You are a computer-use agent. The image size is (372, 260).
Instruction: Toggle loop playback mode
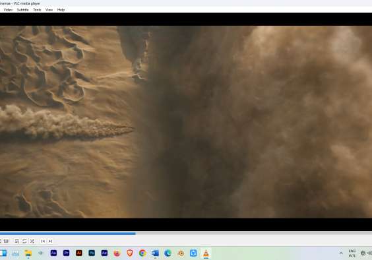24,242
